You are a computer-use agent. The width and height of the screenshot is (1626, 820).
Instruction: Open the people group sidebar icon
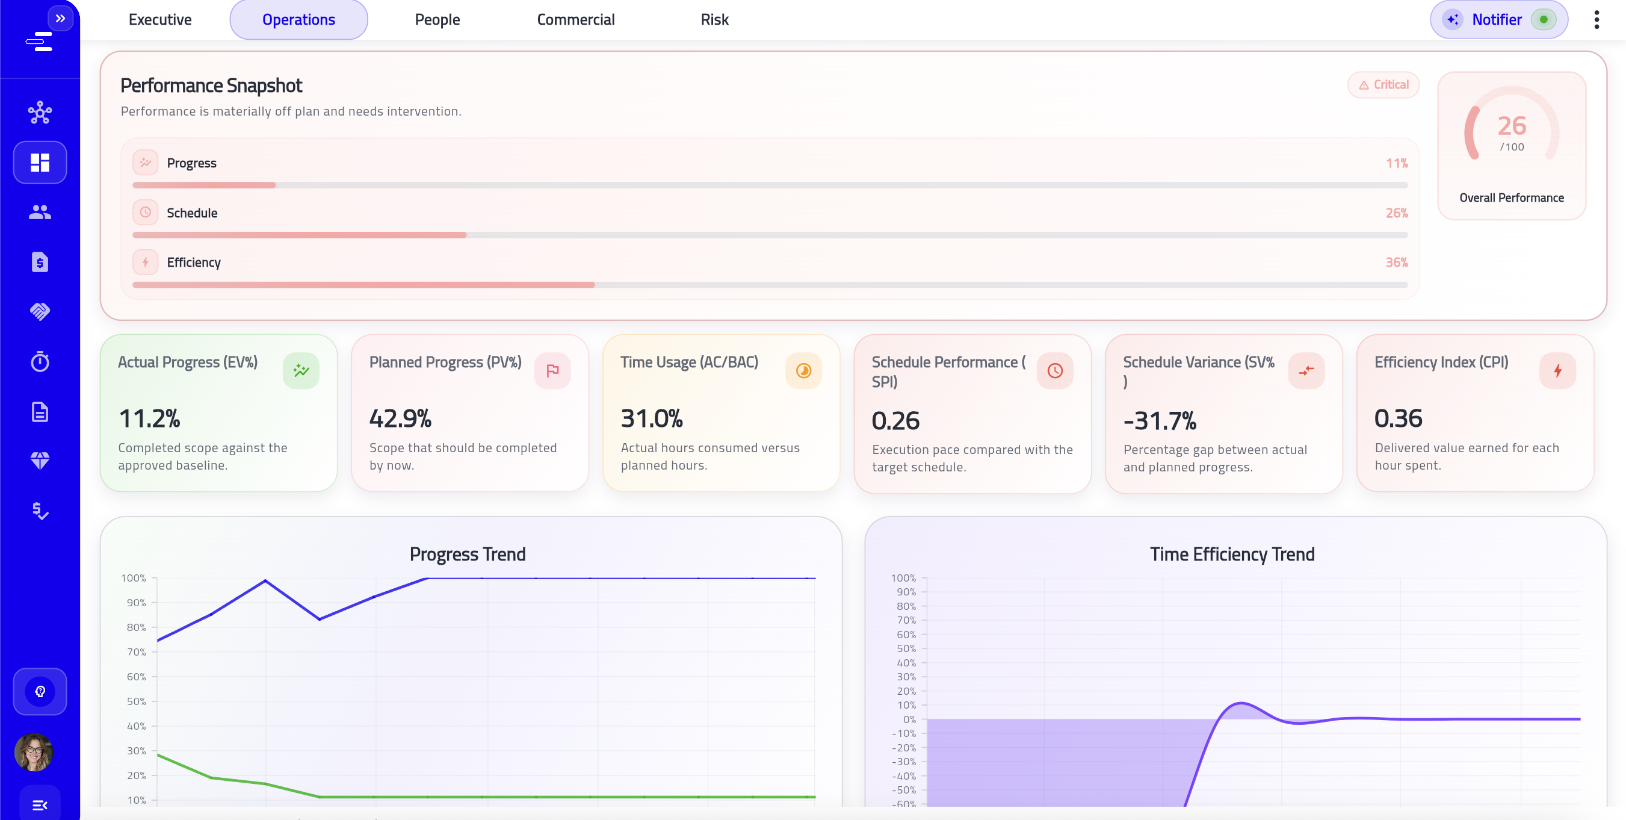pyautogui.click(x=40, y=213)
